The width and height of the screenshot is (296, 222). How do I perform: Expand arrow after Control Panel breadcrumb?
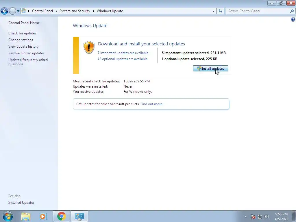[x=56, y=11]
